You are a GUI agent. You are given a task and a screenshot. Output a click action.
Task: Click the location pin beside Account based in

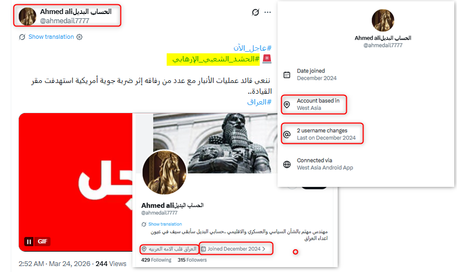287,105
